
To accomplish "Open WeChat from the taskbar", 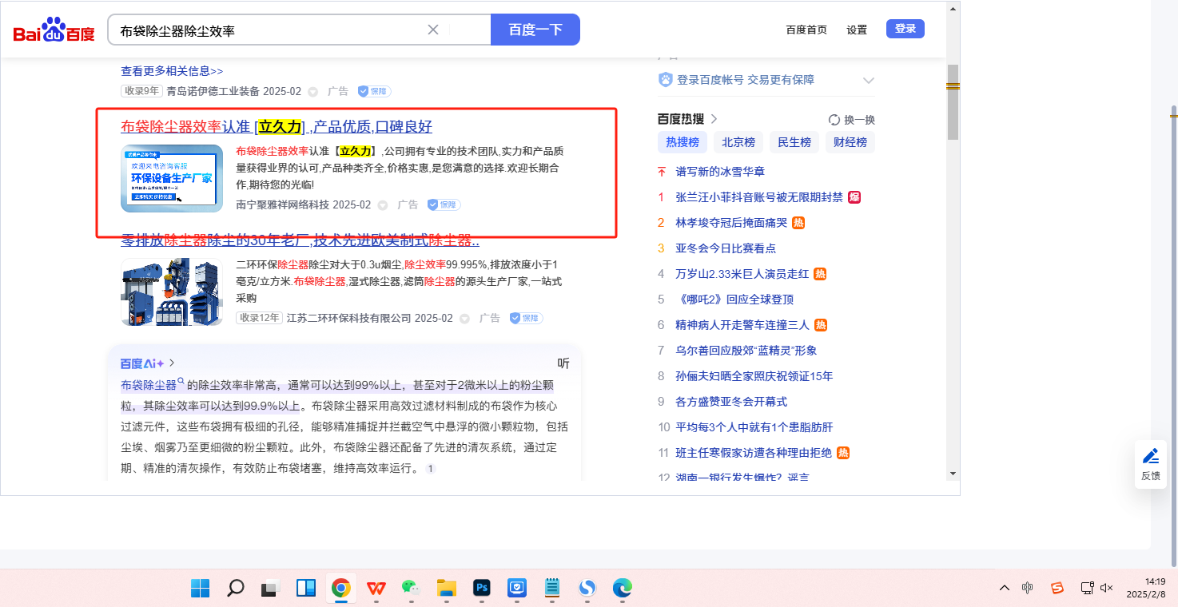I will coord(411,589).
